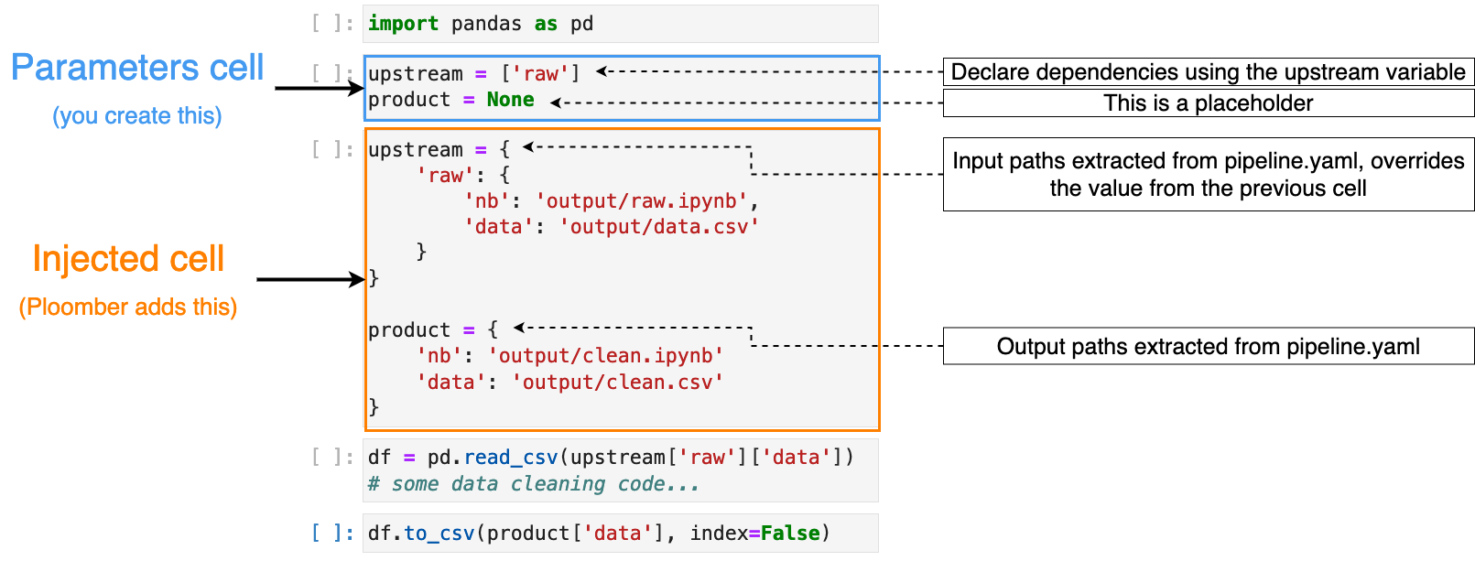Select the parameters cell with upstream list
The width and height of the screenshot is (1475, 561).
pyautogui.click(x=622, y=88)
